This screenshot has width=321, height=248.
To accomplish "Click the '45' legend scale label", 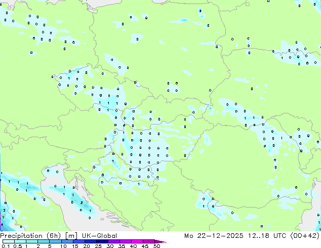I will click(145, 246).
